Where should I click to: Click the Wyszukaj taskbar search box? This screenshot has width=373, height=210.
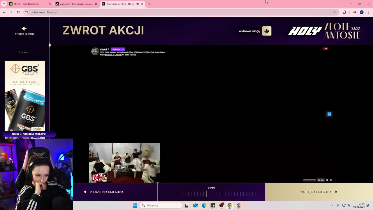coord(161,205)
